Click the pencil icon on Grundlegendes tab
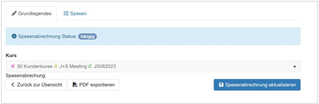Image resolution: width=319 pixels, height=104 pixels. [14, 13]
